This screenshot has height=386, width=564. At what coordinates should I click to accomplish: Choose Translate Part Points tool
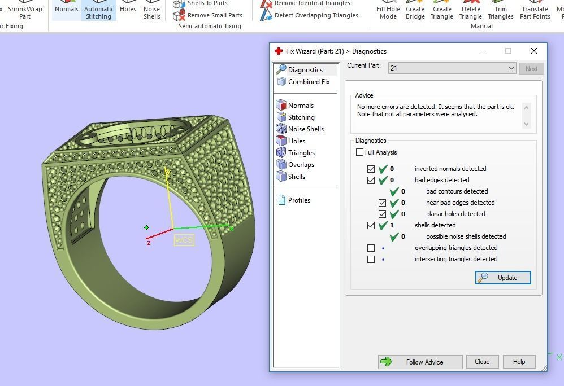tap(535, 11)
